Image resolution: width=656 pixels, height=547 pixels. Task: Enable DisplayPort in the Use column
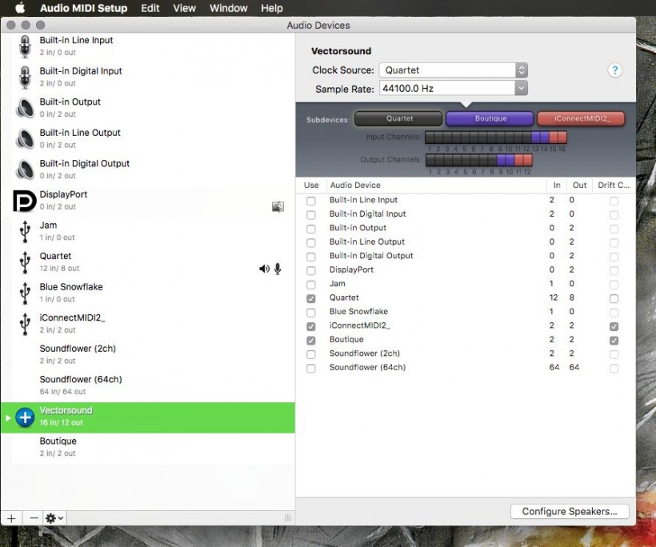pyautogui.click(x=311, y=270)
